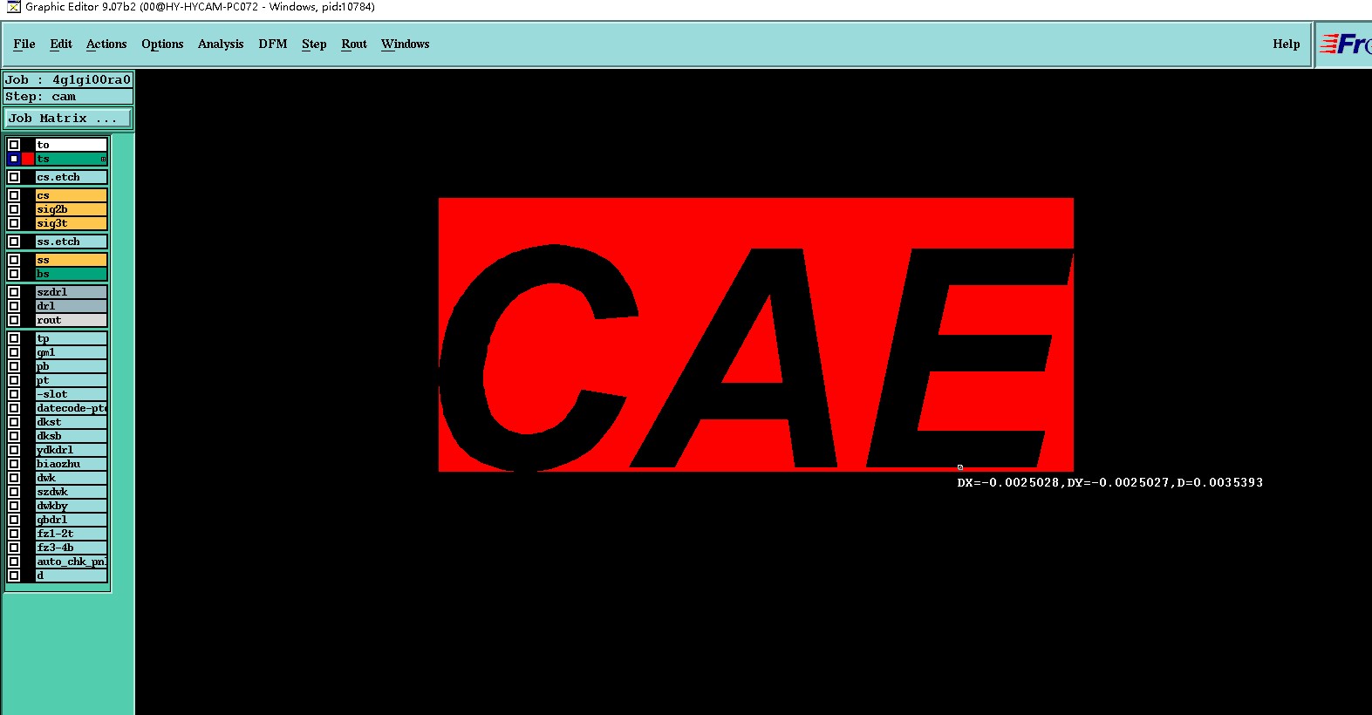
Task: Click the Graphic Editor title bar icon
Action: click(13, 7)
